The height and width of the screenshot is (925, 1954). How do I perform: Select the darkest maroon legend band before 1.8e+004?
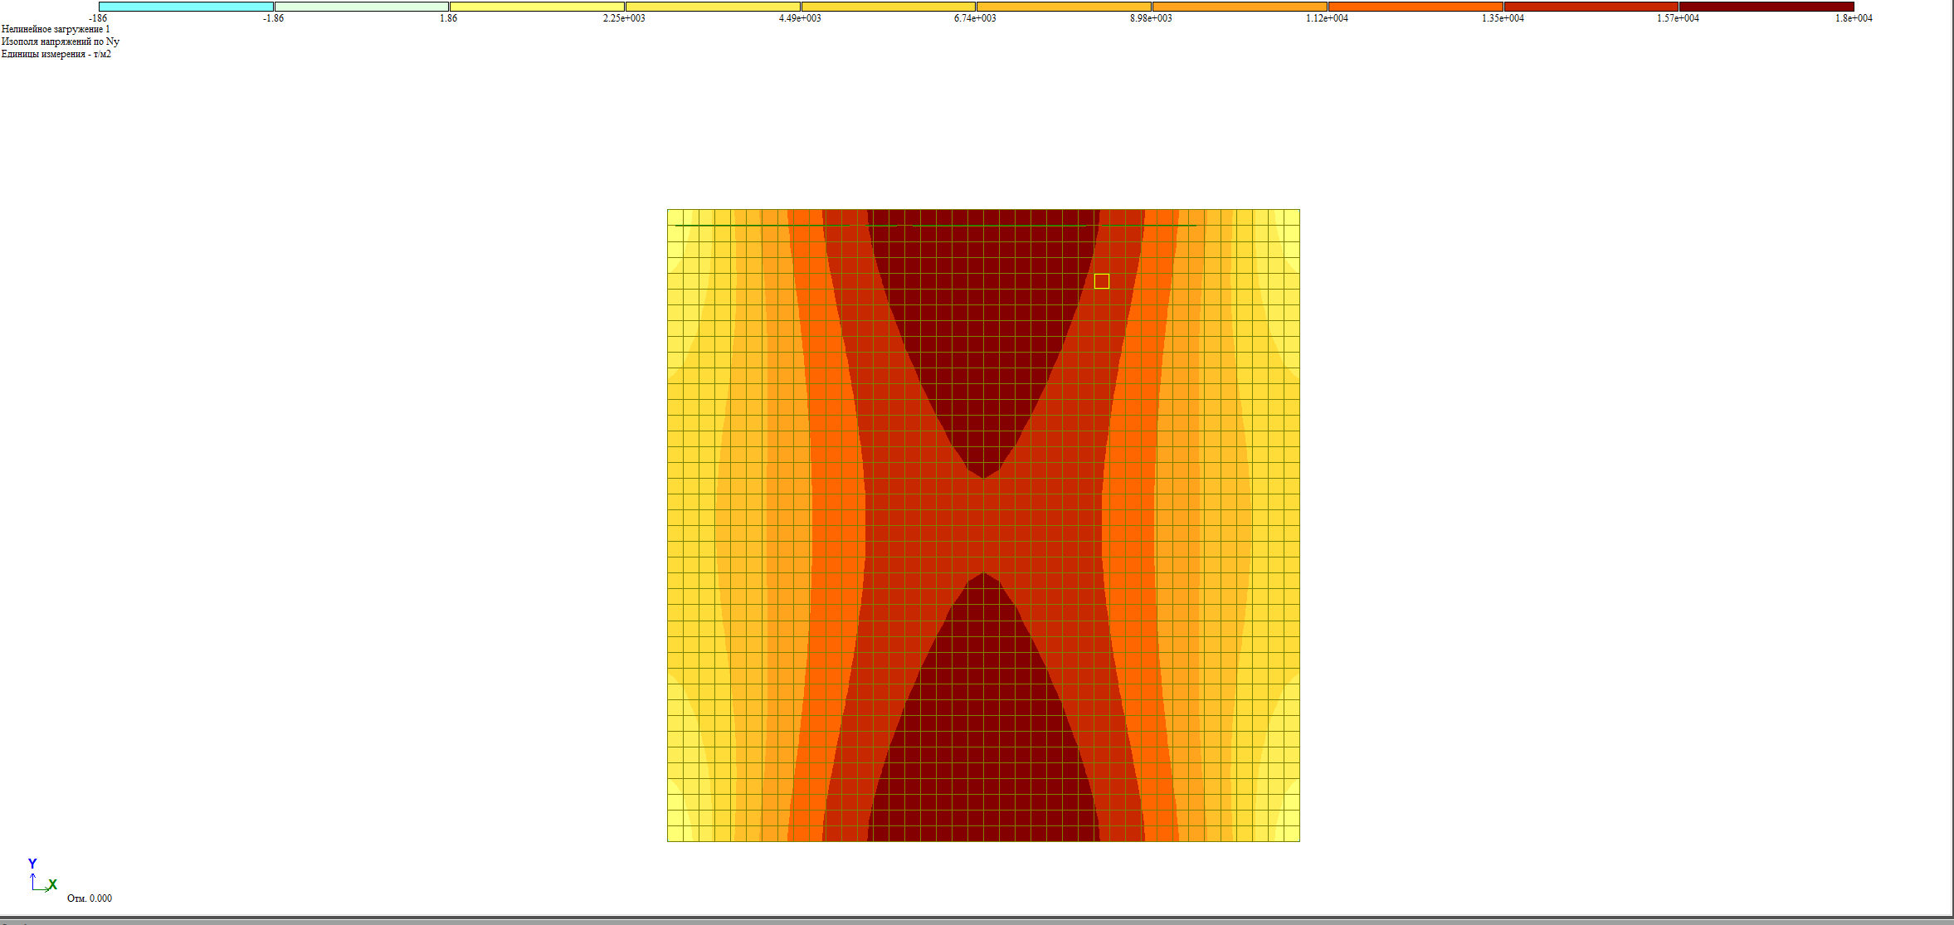[x=1766, y=7]
